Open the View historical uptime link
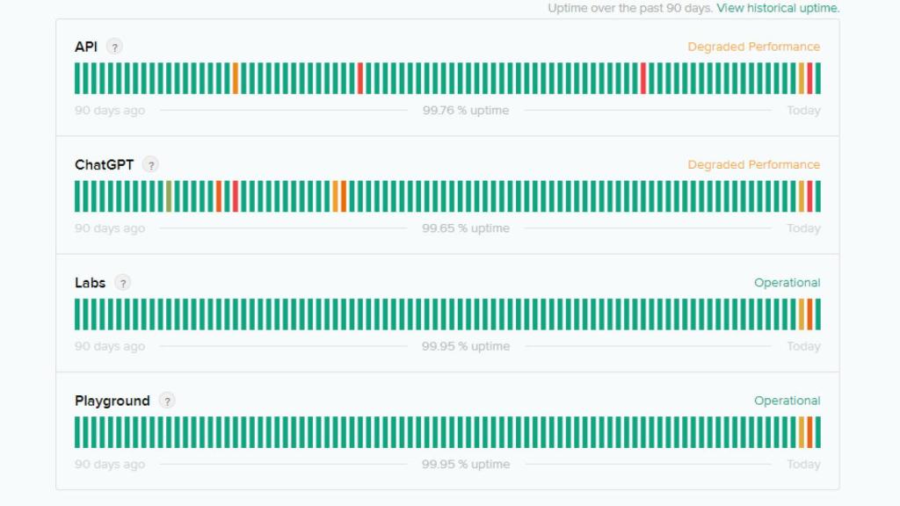This screenshot has width=900, height=506. pos(778,8)
